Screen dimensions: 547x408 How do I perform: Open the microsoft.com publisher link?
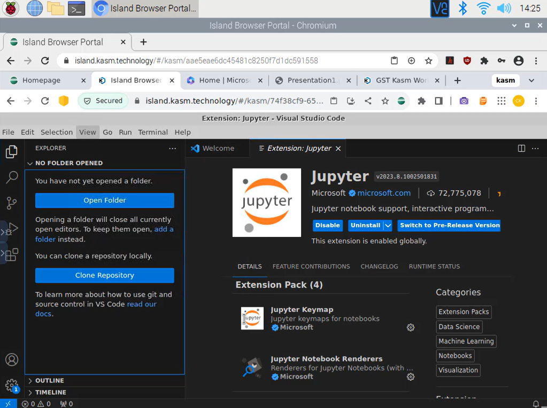[x=384, y=193]
